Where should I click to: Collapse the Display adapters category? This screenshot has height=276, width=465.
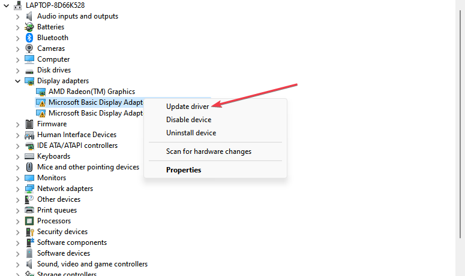pyautogui.click(x=17, y=81)
